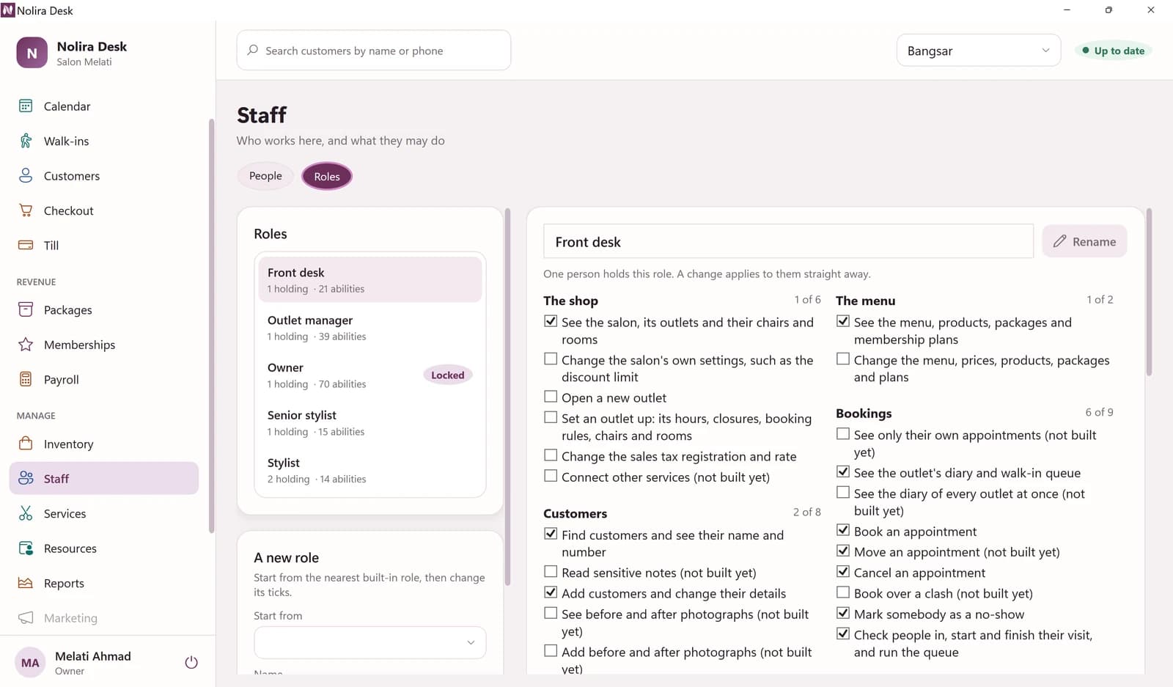Click the Memberships star icon
This screenshot has width=1173, height=687.
26,345
